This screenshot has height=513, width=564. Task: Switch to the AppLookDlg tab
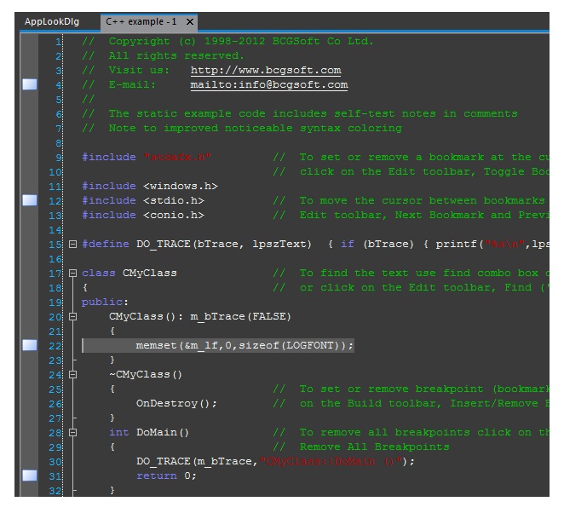[52, 22]
